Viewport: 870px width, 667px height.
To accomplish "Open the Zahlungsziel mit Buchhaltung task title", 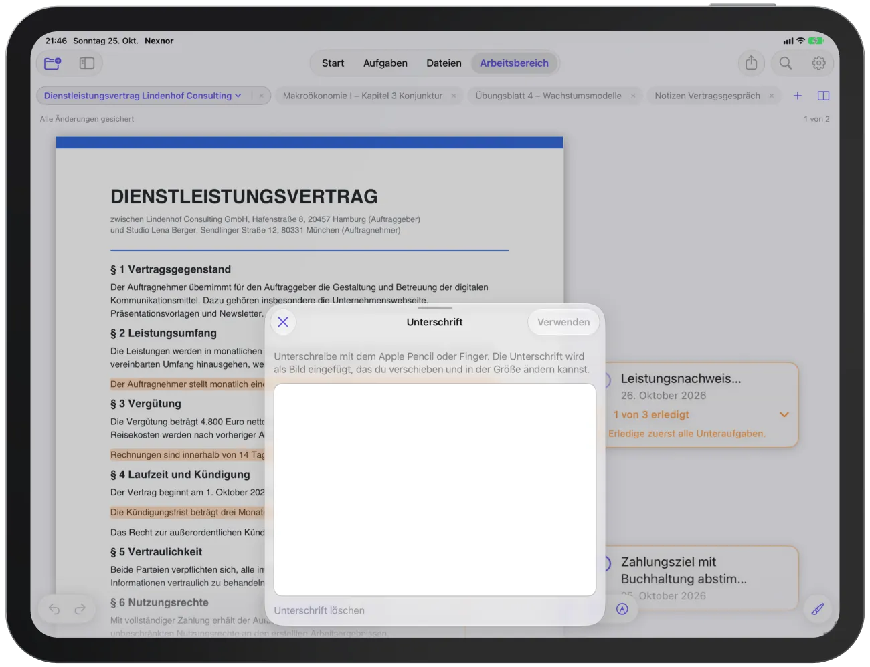I will [x=683, y=570].
